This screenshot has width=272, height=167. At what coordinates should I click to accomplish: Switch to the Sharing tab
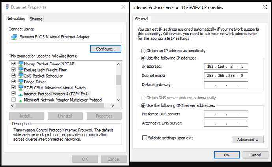tap(36, 19)
